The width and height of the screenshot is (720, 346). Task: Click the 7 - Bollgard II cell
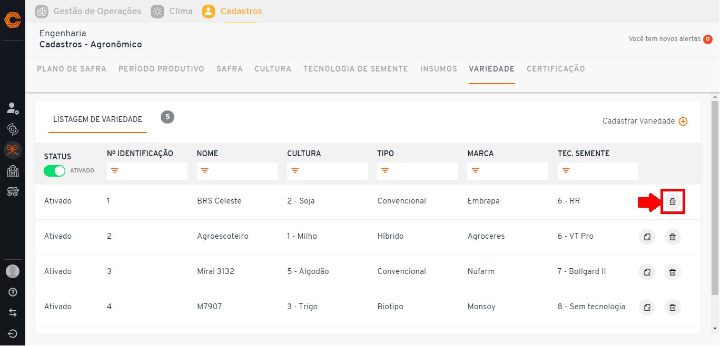[x=582, y=271]
